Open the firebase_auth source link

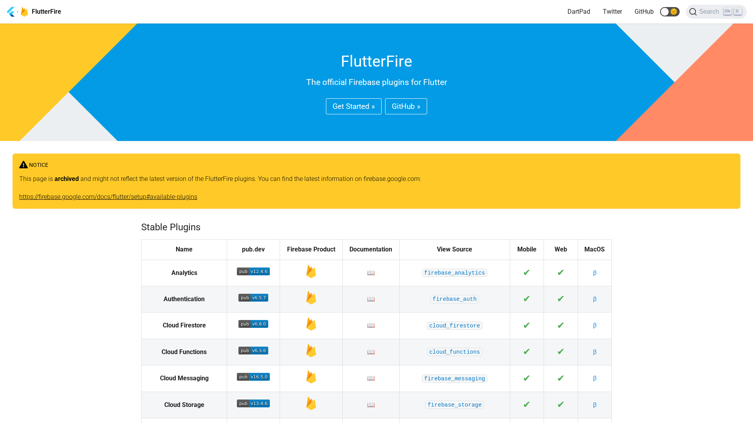pyautogui.click(x=455, y=299)
